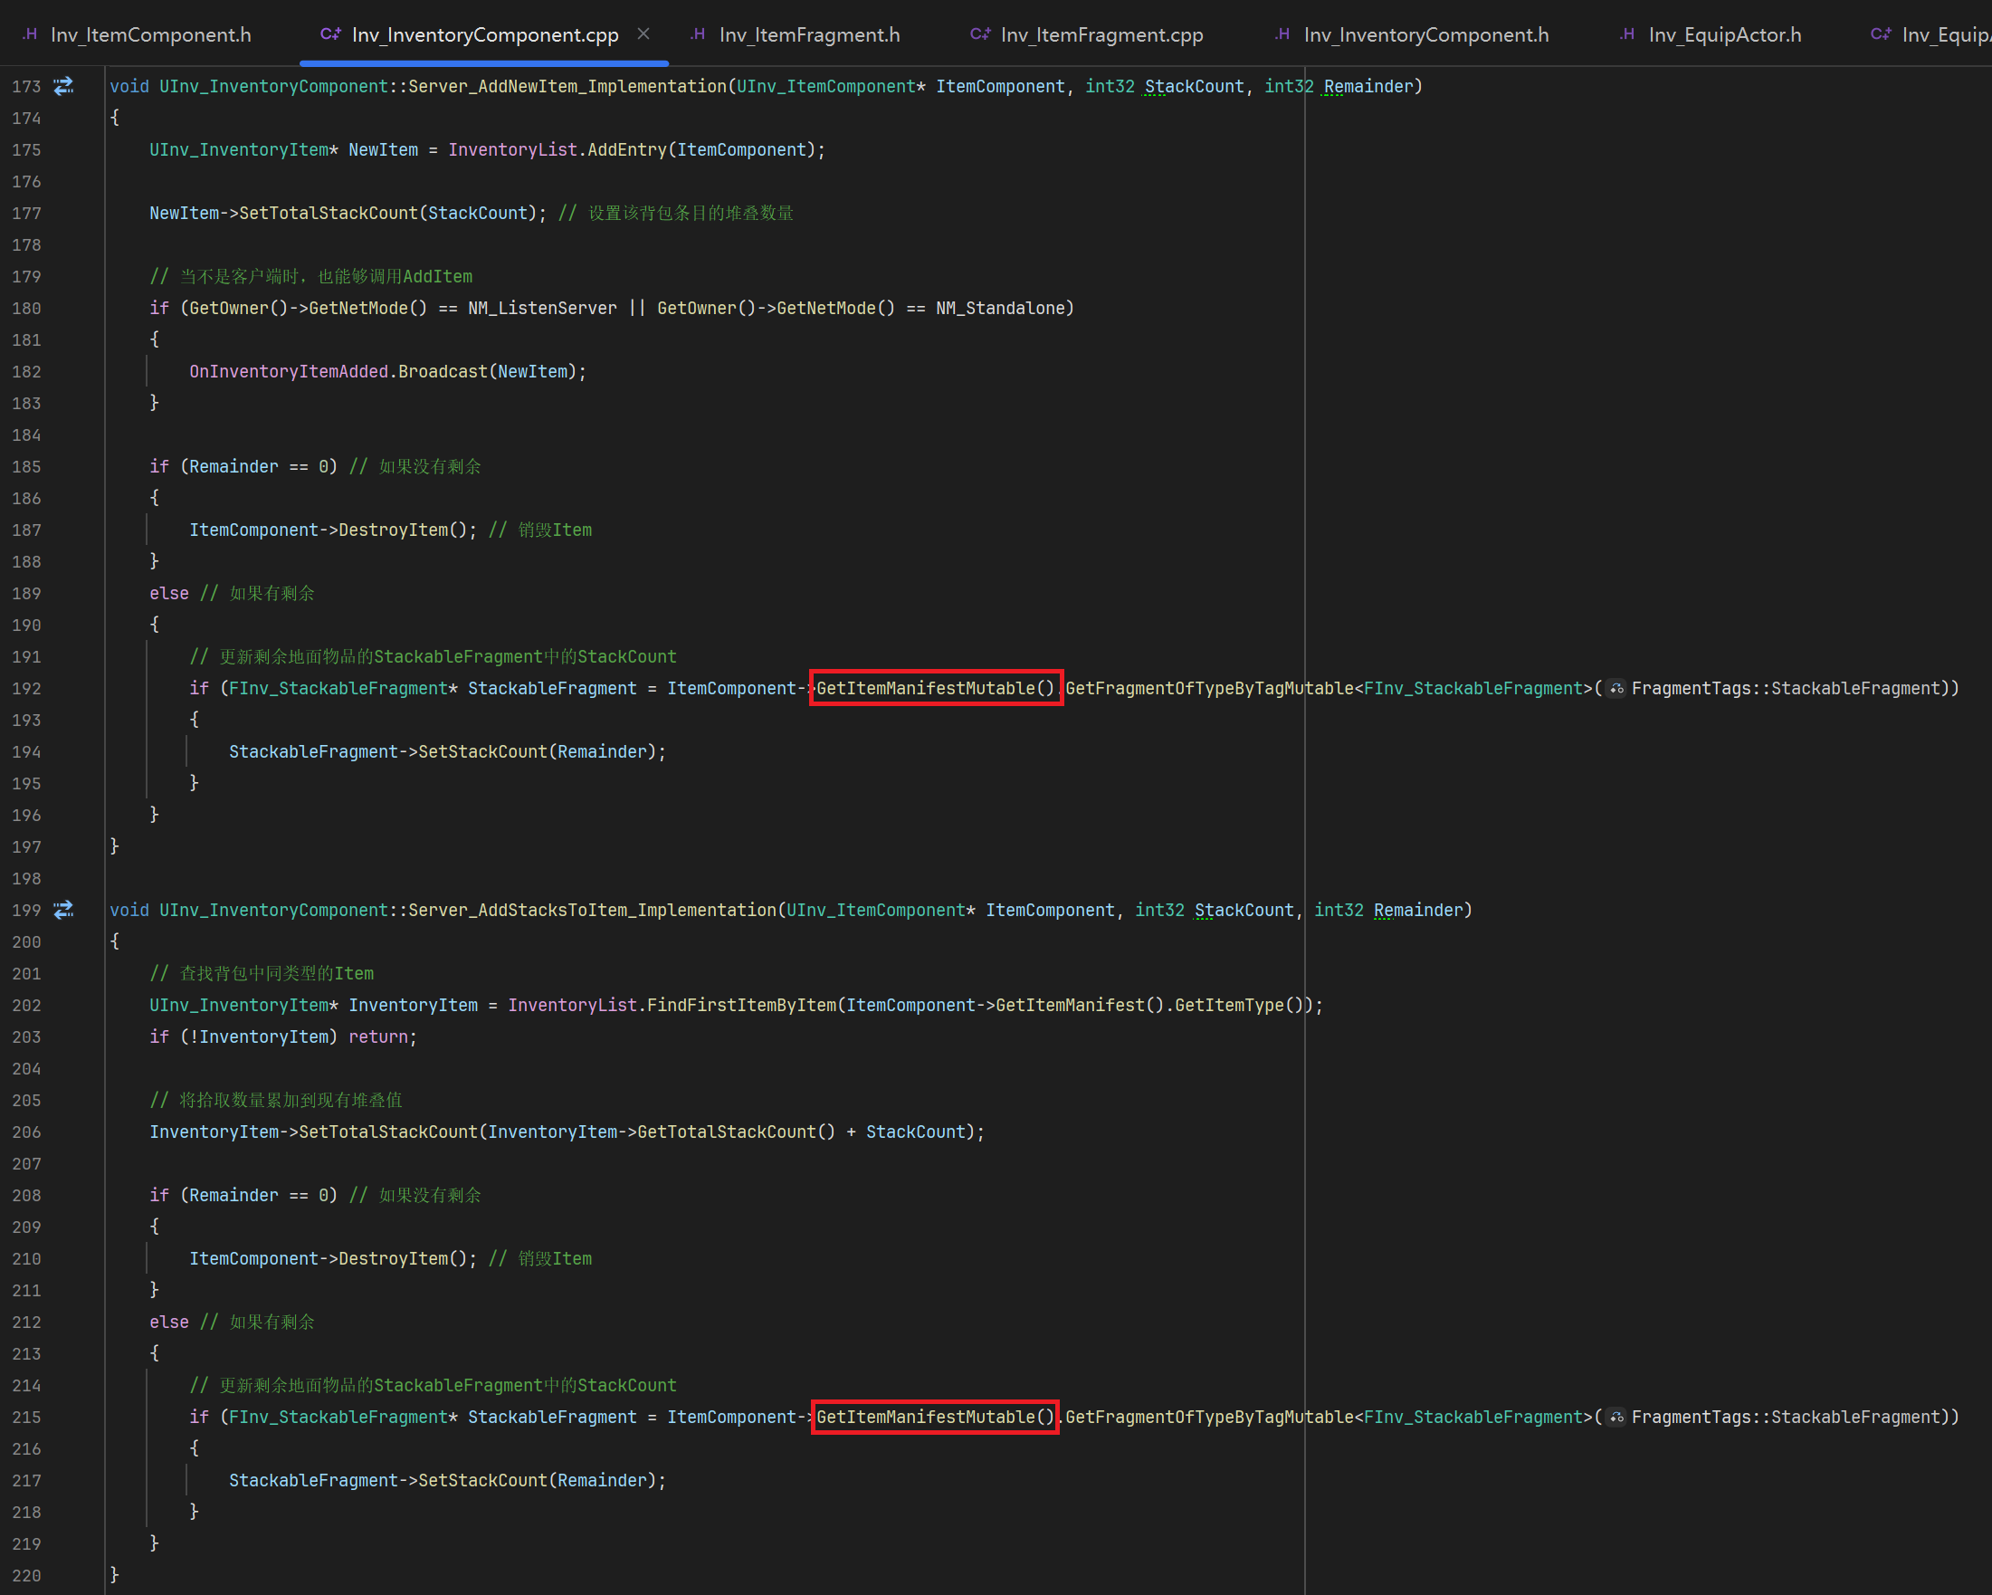Click the partially visible Inv_Equip tab at right
The image size is (1992, 1595).
(x=1944, y=35)
